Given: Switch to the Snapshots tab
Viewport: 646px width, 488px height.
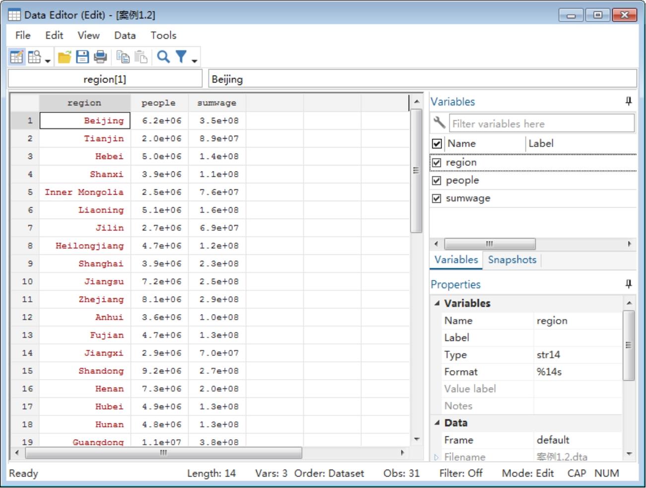Looking at the screenshot, I should coord(512,260).
